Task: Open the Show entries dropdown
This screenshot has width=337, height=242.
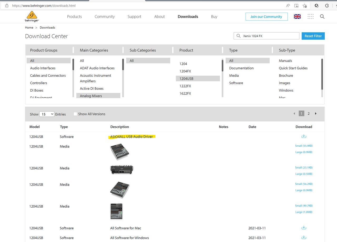Action: [47, 114]
